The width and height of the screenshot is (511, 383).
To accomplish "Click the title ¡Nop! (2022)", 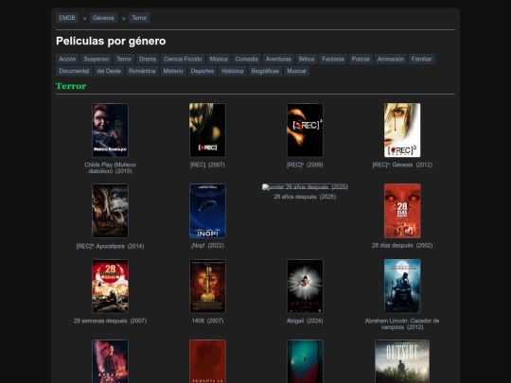I will coord(207,246).
